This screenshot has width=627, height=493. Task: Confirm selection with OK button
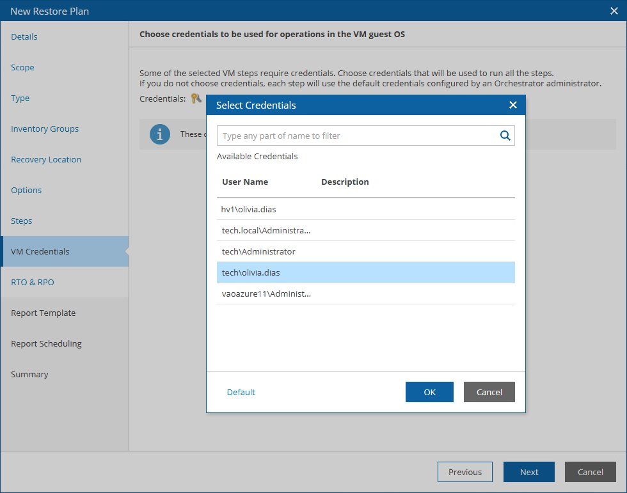pos(429,392)
